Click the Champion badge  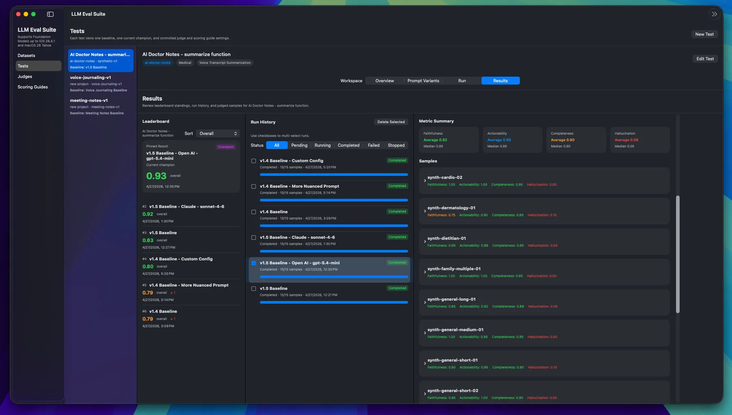[226, 147]
